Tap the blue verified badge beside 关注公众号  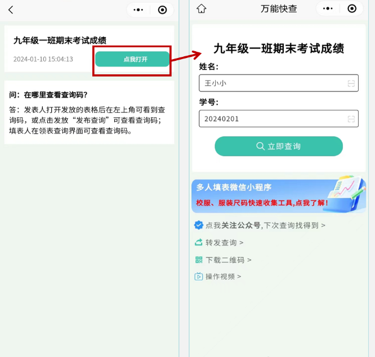199,225
